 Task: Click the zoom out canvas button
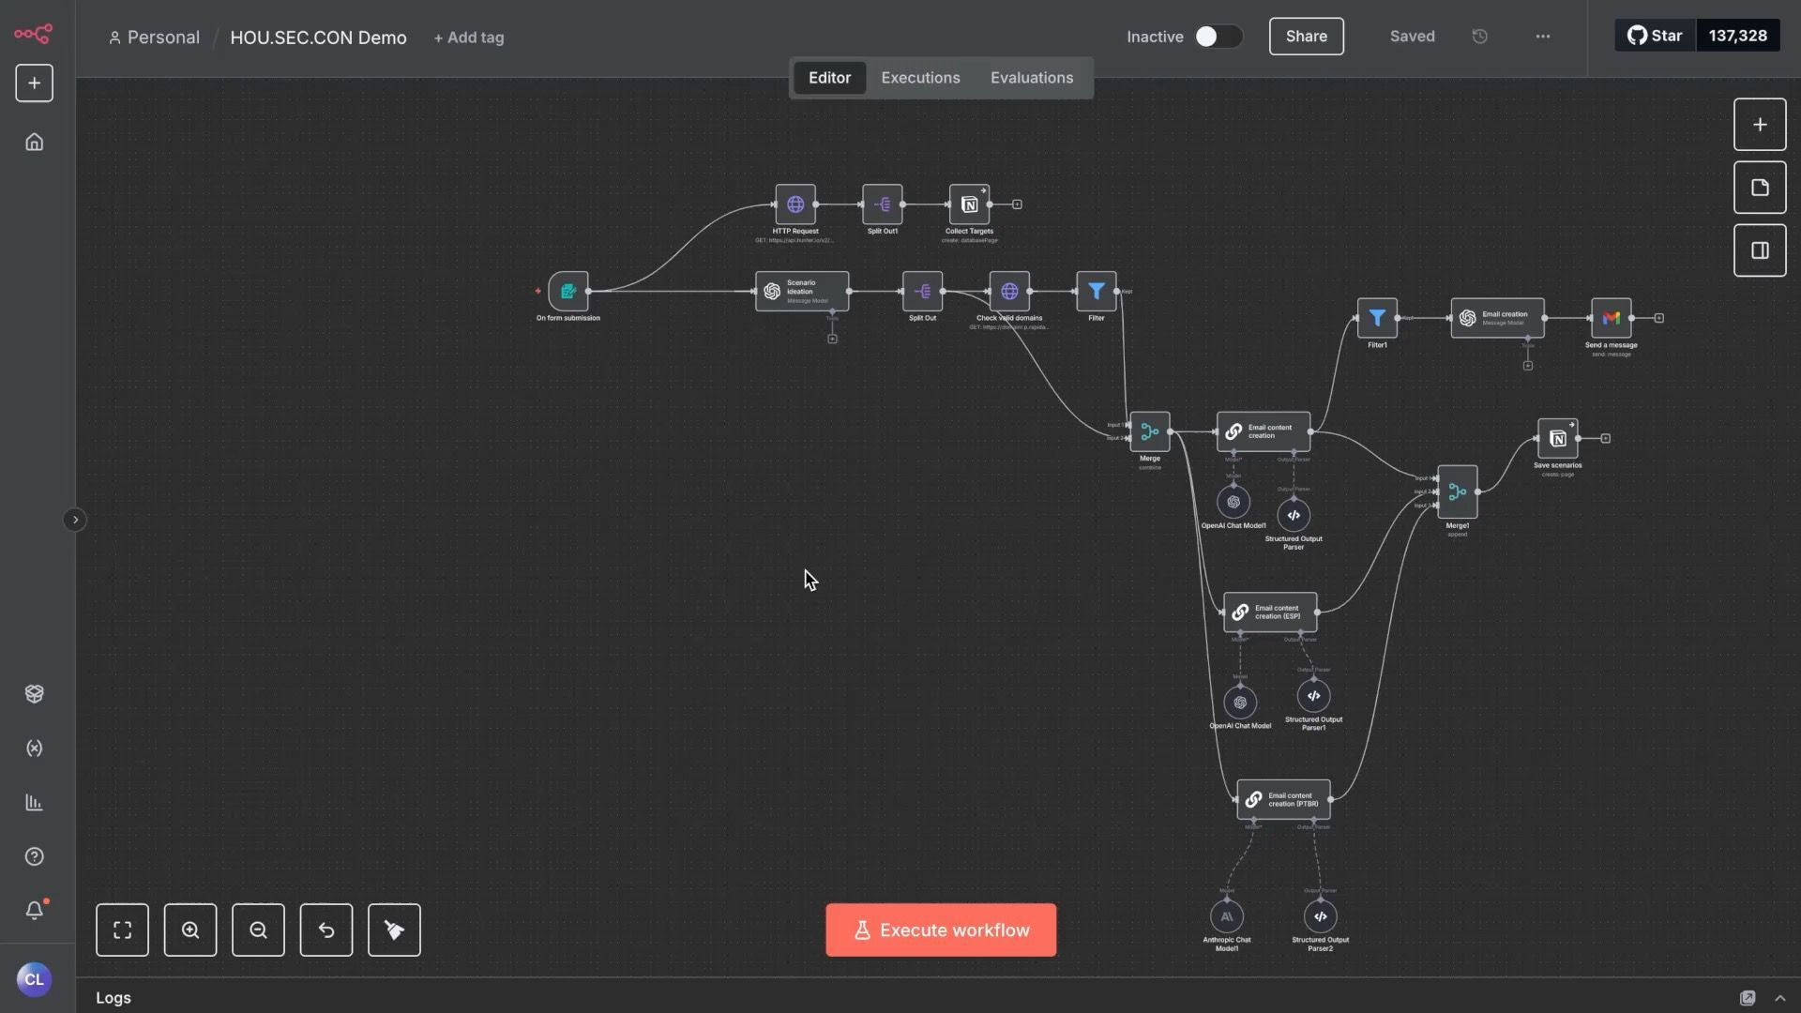tap(258, 930)
